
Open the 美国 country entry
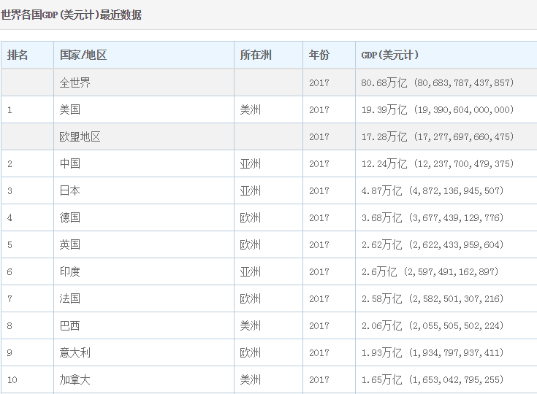[70, 109]
